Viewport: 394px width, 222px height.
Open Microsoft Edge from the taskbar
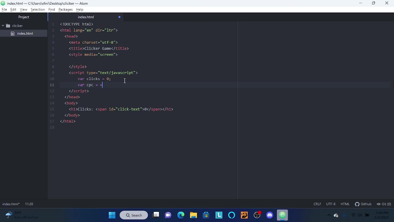tap(181, 215)
